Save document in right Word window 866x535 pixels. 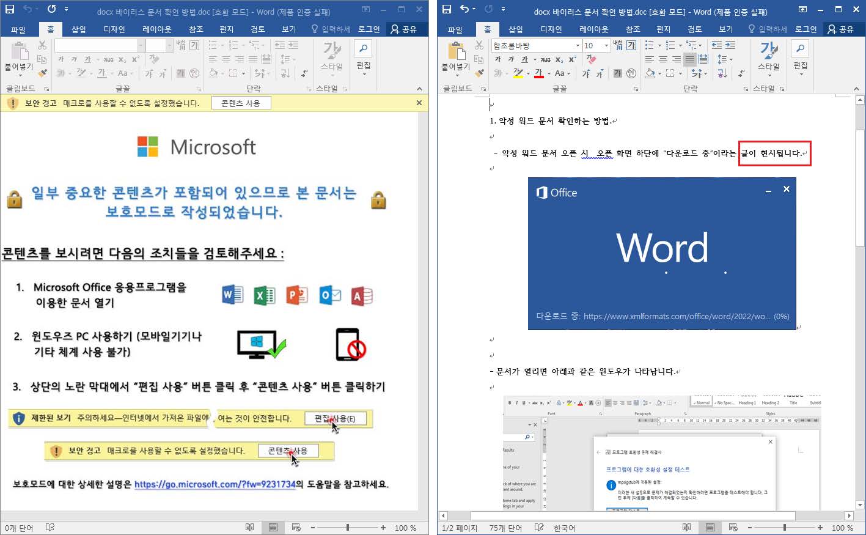(447, 9)
